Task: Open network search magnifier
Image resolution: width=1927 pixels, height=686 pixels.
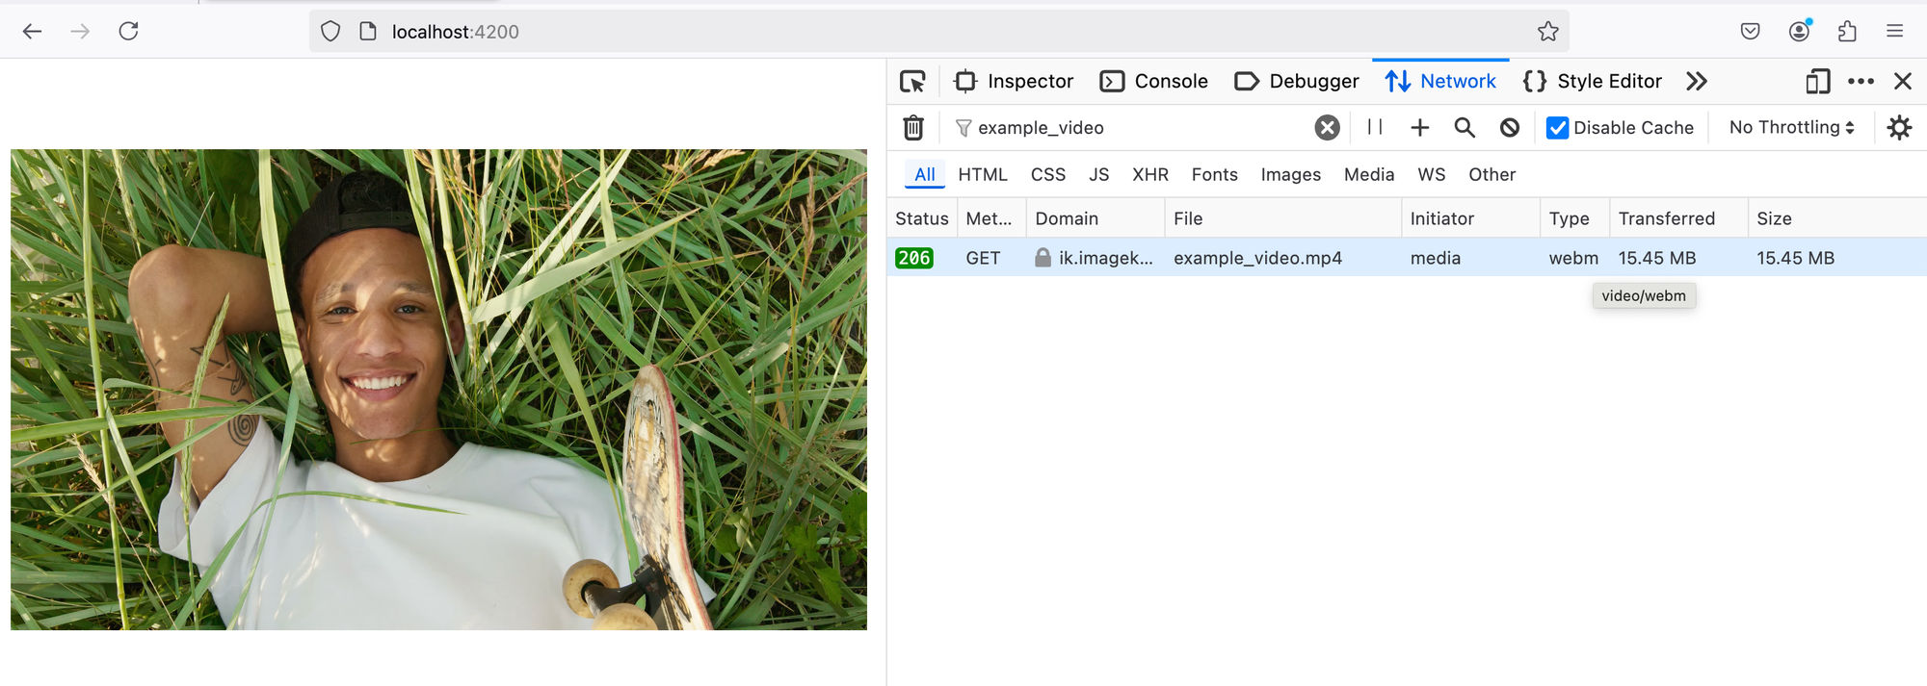Action: [1465, 128]
